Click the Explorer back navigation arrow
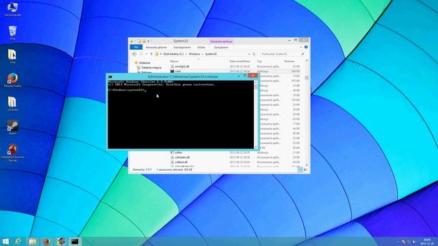438x246 pixels. (134, 54)
